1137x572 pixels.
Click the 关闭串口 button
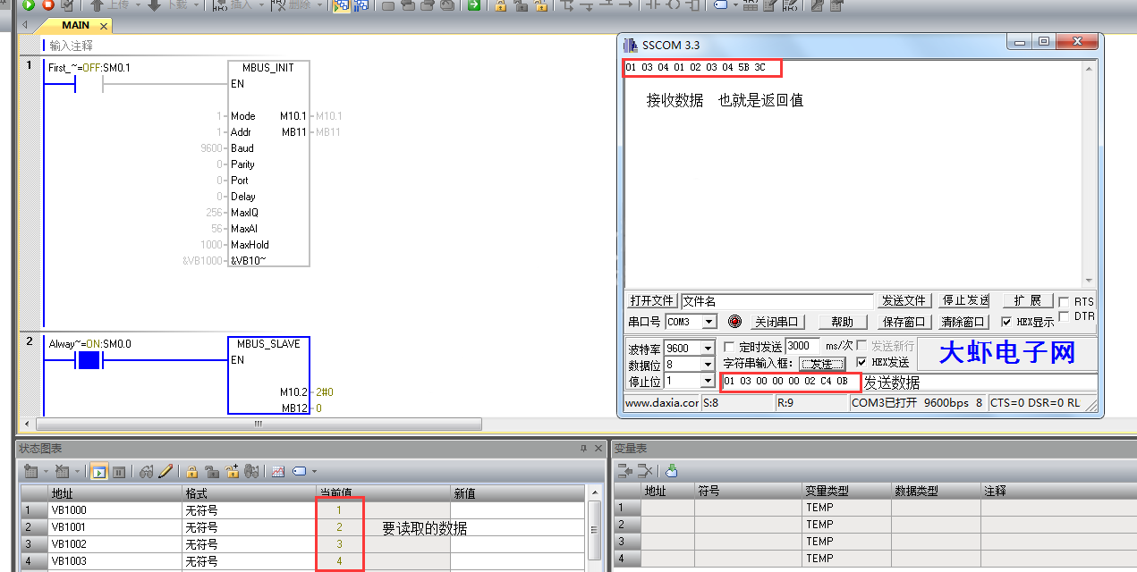coord(778,322)
